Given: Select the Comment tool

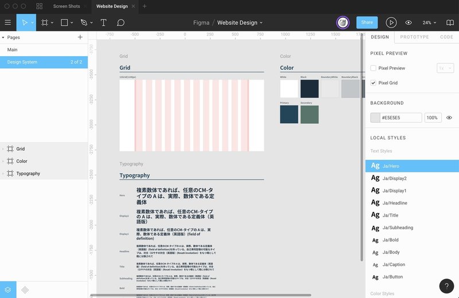Looking at the screenshot, I should 120,22.
